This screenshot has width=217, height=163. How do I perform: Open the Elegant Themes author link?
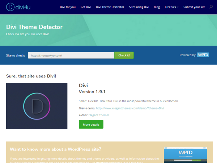[99, 115]
